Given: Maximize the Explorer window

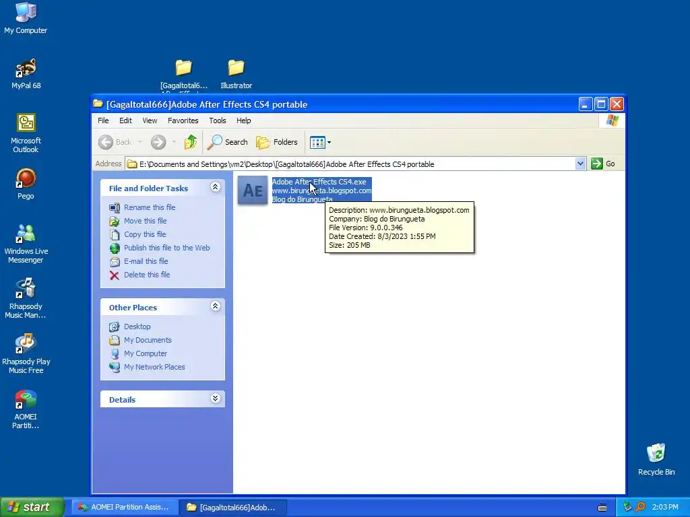Looking at the screenshot, I should point(601,104).
